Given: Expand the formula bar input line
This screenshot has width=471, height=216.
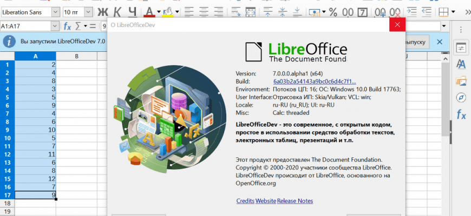Looking at the screenshot, I should pyautogui.click(x=444, y=26).
